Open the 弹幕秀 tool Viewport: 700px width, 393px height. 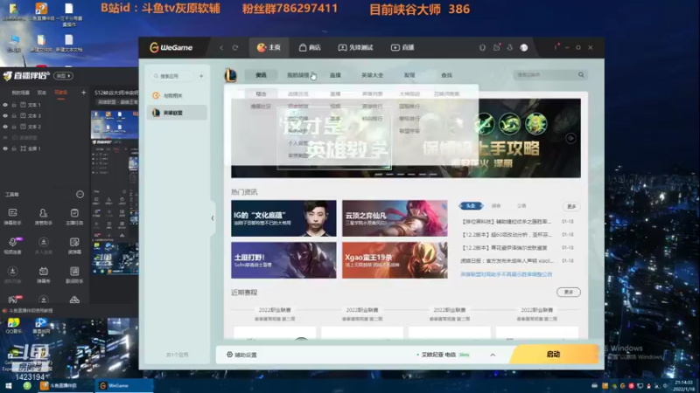43,274
